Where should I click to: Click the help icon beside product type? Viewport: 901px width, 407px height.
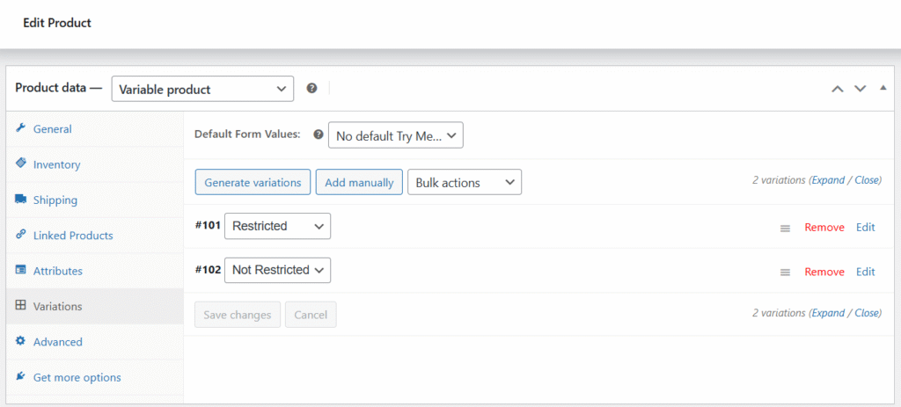pyautogui.click(x=311, y=89)
